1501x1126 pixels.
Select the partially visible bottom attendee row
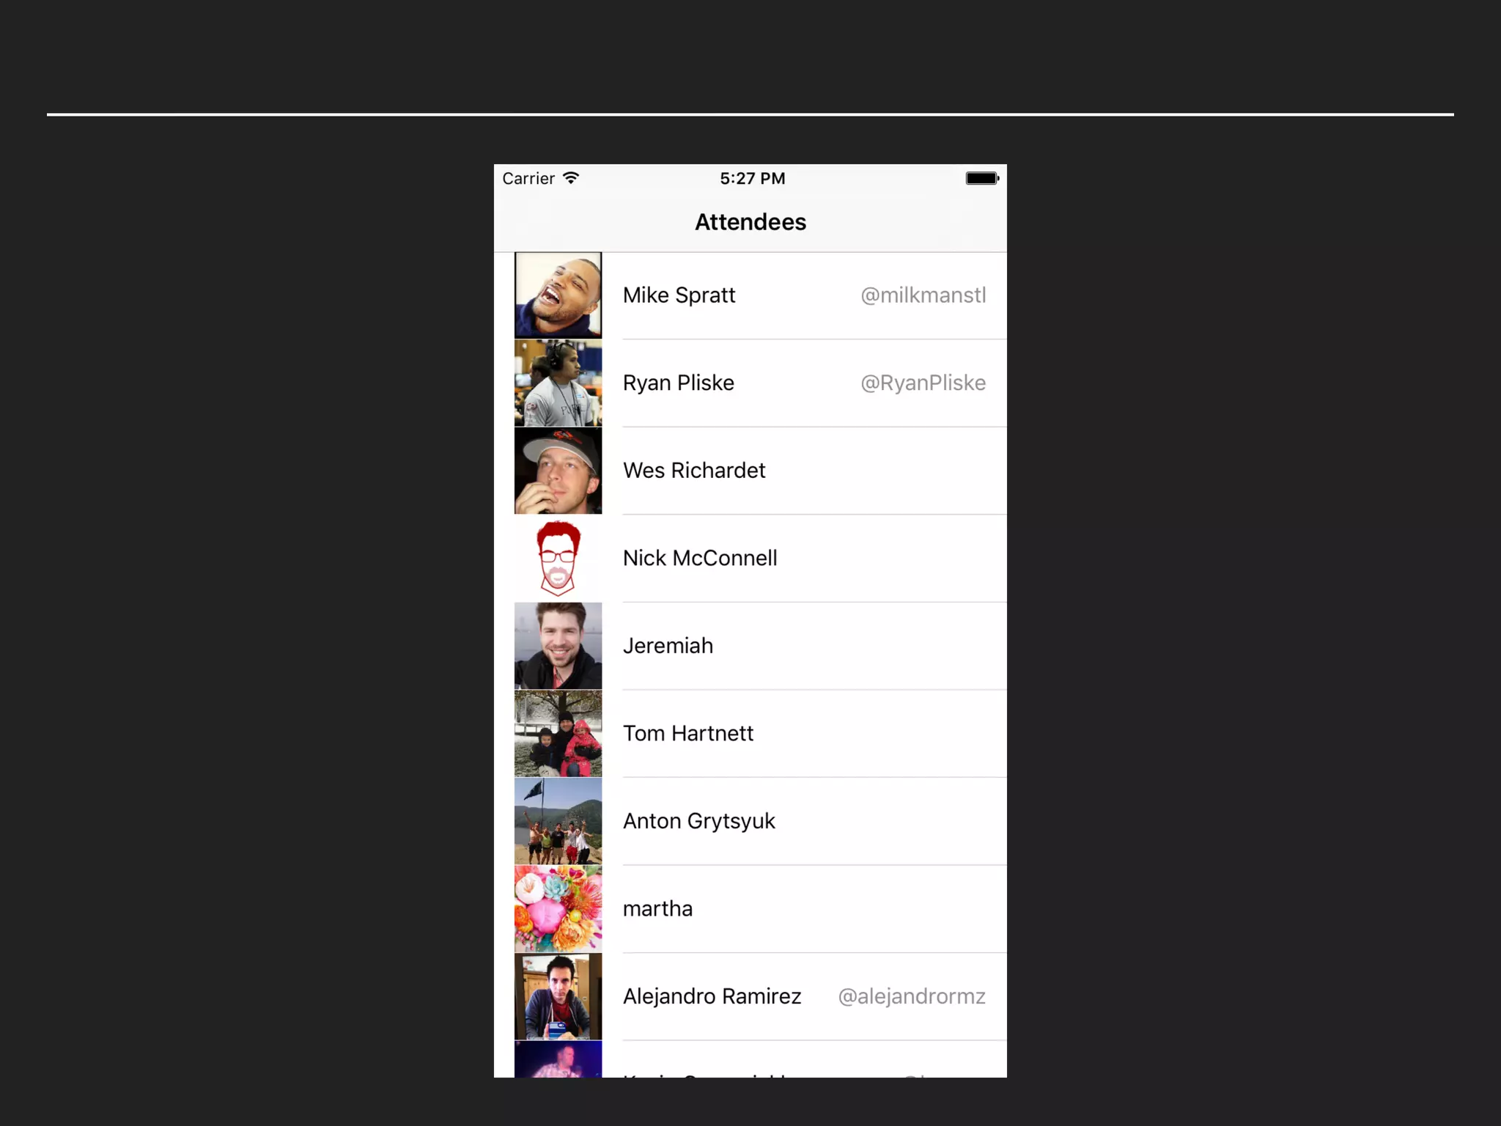point(750,1059)
